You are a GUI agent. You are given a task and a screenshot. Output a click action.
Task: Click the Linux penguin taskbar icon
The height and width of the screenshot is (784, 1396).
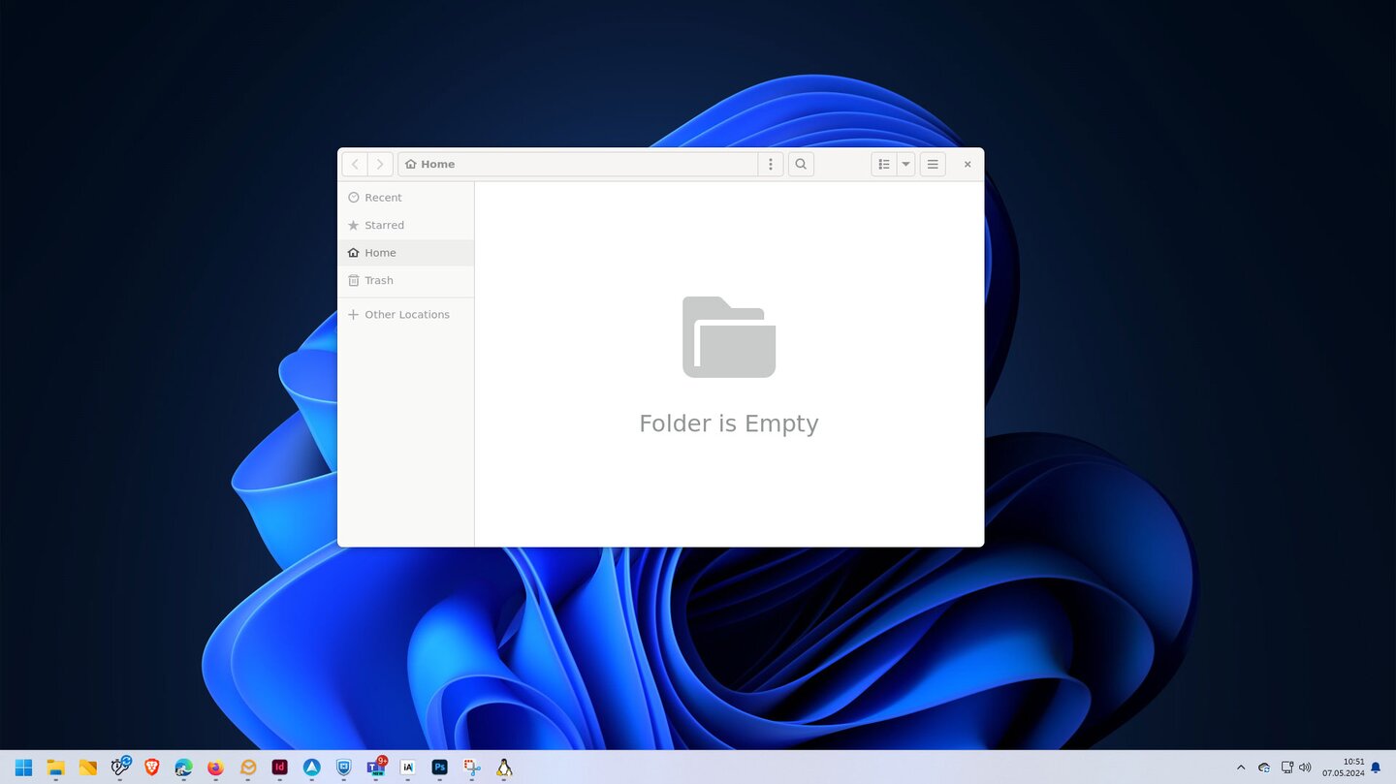tap(504, 768)
